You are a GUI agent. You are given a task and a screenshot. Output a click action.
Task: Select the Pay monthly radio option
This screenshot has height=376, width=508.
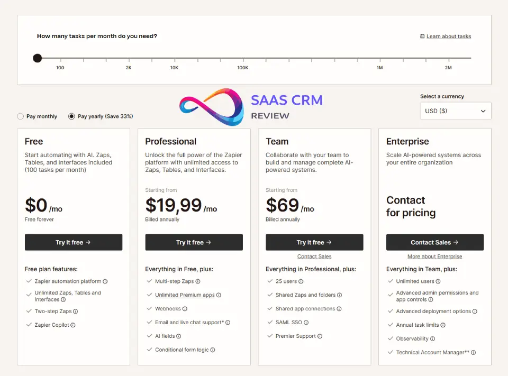point(21,116)
